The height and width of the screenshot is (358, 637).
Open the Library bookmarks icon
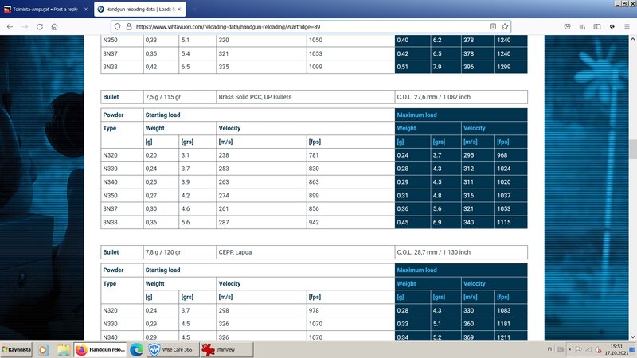582,25
